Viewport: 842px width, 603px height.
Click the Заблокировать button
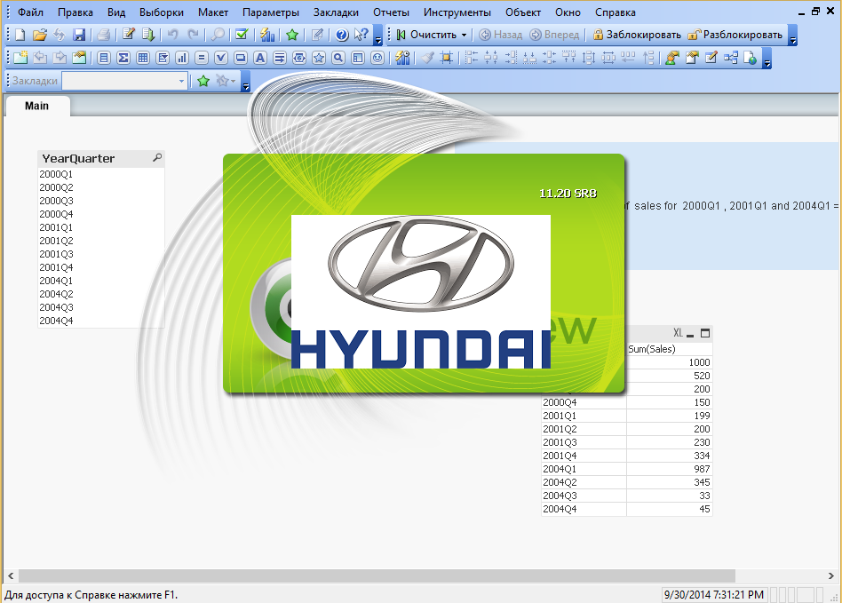click(637, 35)
